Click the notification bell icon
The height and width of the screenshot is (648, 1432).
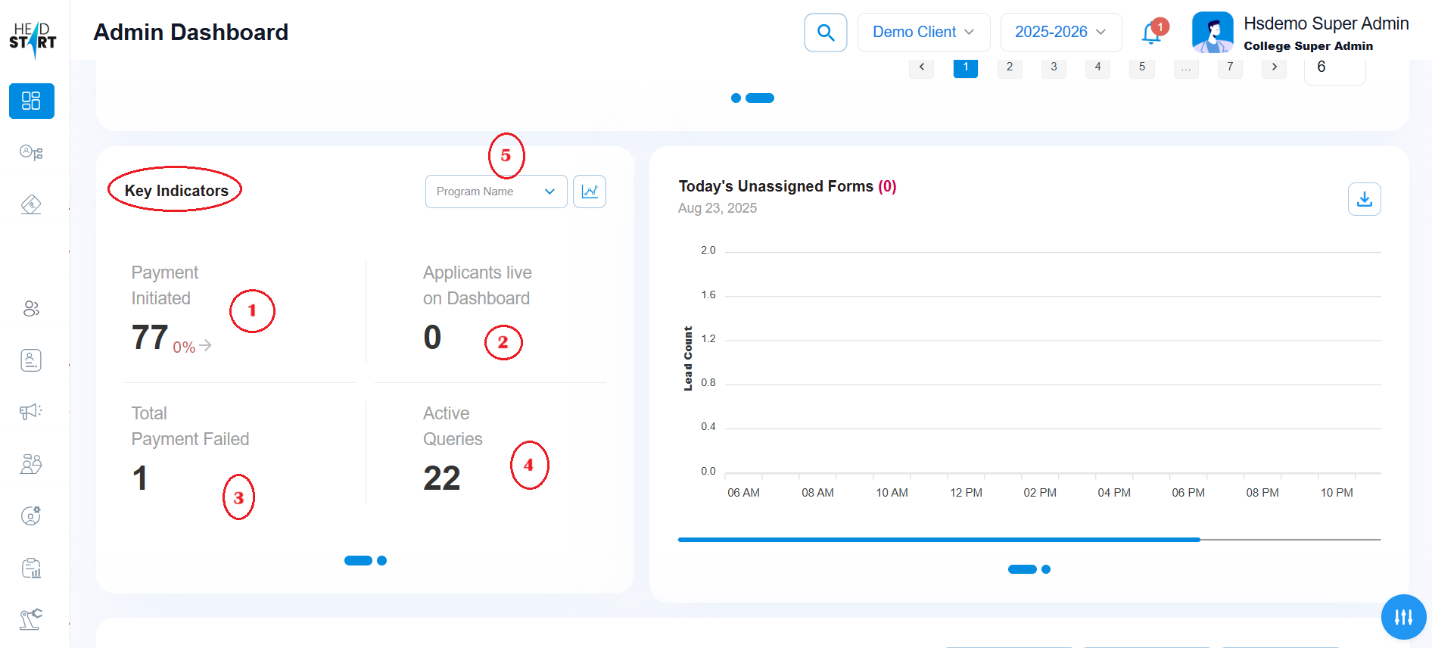pos(1152,33)
